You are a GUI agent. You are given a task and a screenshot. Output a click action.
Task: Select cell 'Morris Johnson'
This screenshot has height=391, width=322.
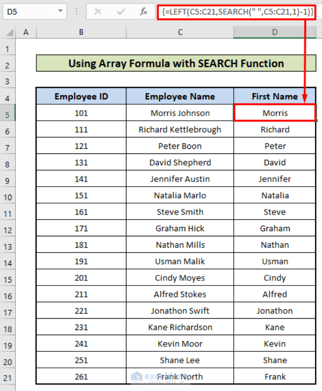click(x=180, y=113)
